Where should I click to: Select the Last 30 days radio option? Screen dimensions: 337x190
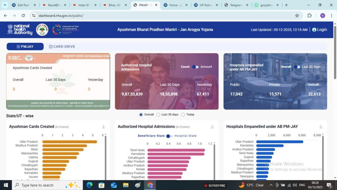coord(158,114)
